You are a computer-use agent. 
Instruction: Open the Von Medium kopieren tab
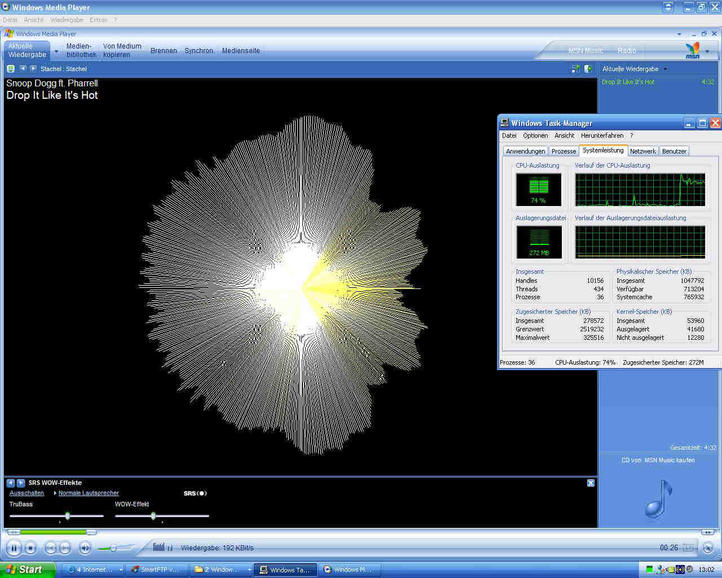pos(122,50)
